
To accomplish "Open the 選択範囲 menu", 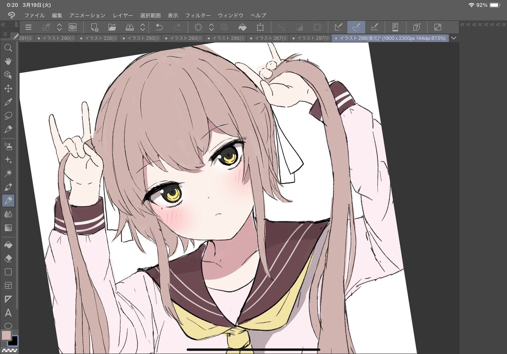I will coord(150,15).
